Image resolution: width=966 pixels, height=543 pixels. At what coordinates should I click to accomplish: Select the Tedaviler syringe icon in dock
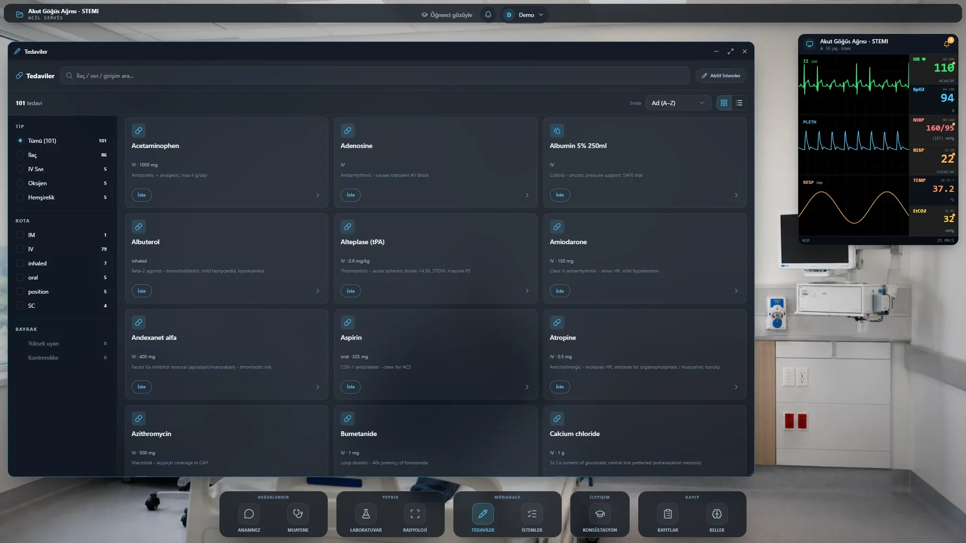(x=483, y=514)
